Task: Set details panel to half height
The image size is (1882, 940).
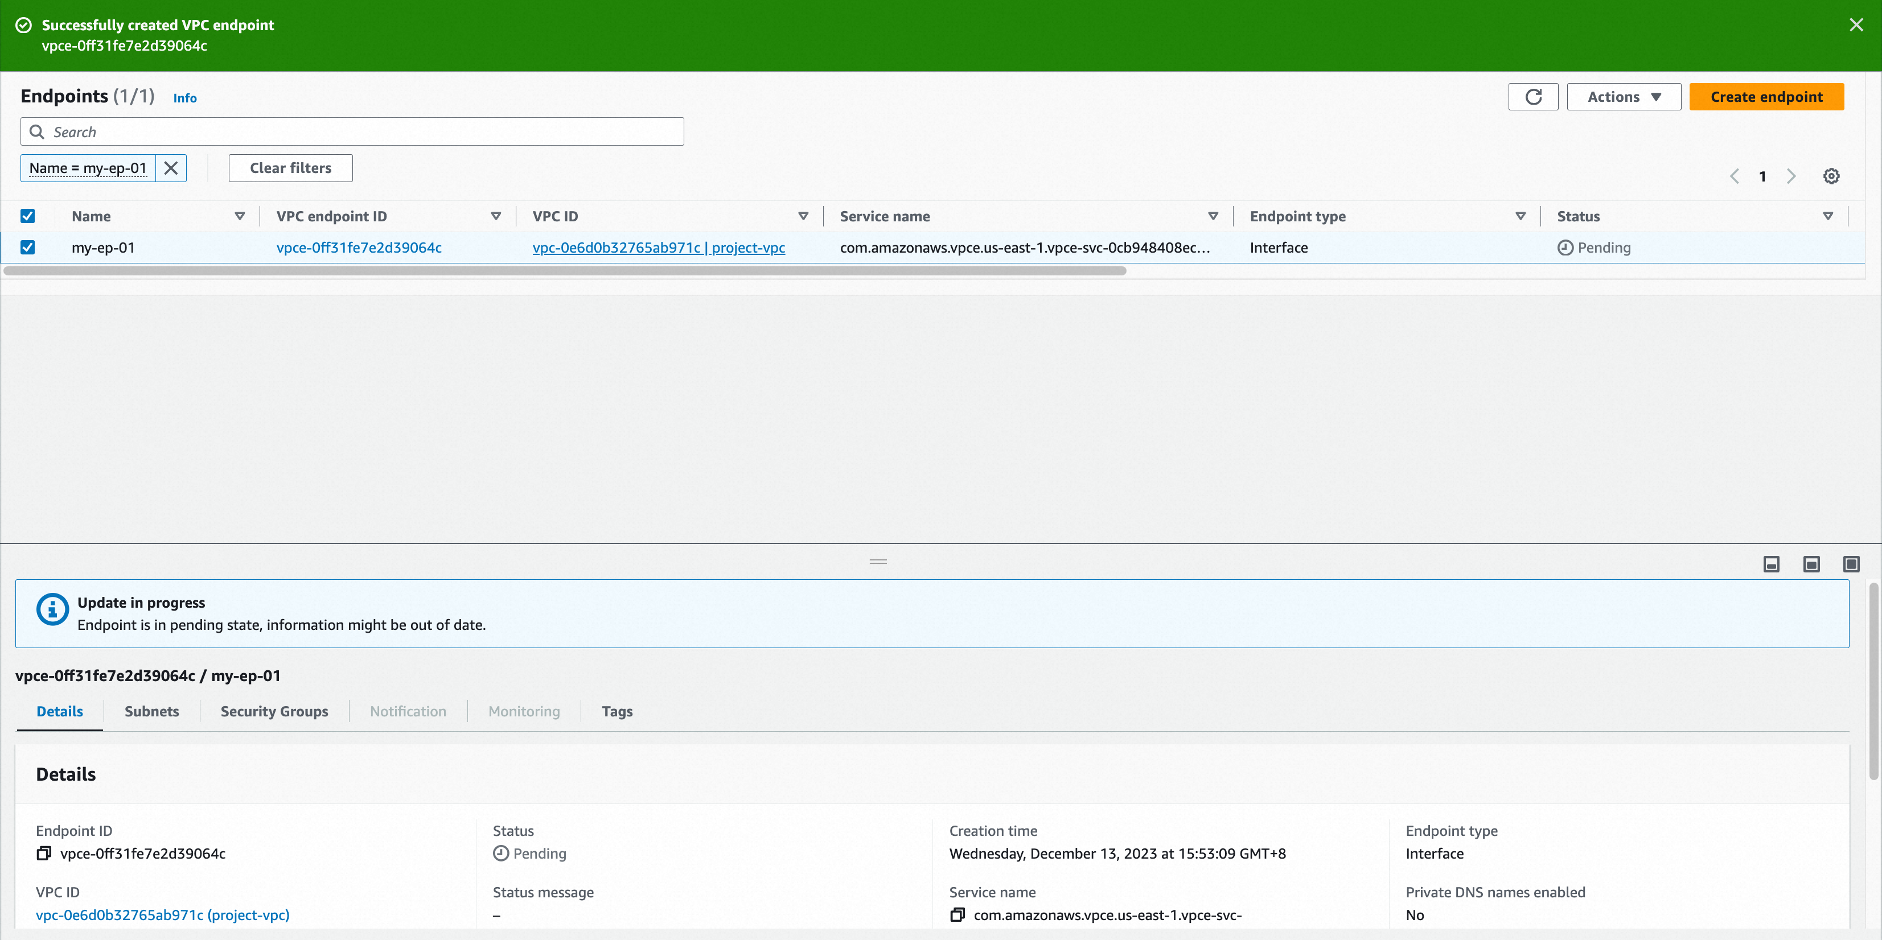Action: point(1811,564)
